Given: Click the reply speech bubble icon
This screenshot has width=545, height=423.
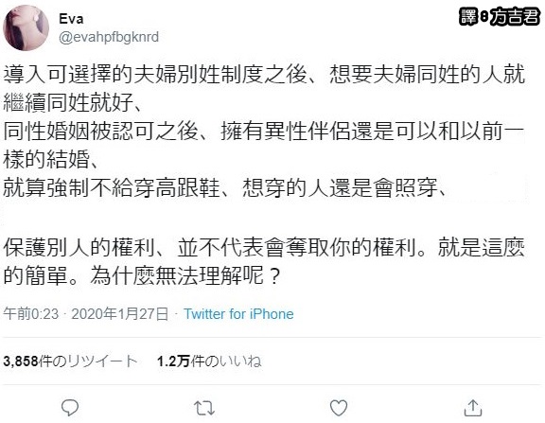Looking at the screenshot, I should coord(70,407).
